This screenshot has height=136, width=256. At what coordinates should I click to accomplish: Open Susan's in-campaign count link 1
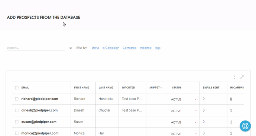[231, 122]
